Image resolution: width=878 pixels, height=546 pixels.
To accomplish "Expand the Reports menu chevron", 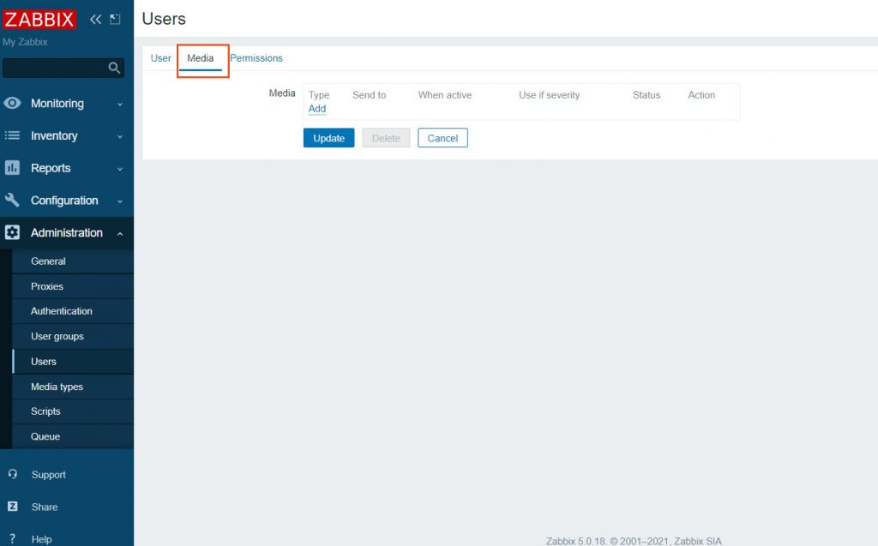I will (120, 169).
